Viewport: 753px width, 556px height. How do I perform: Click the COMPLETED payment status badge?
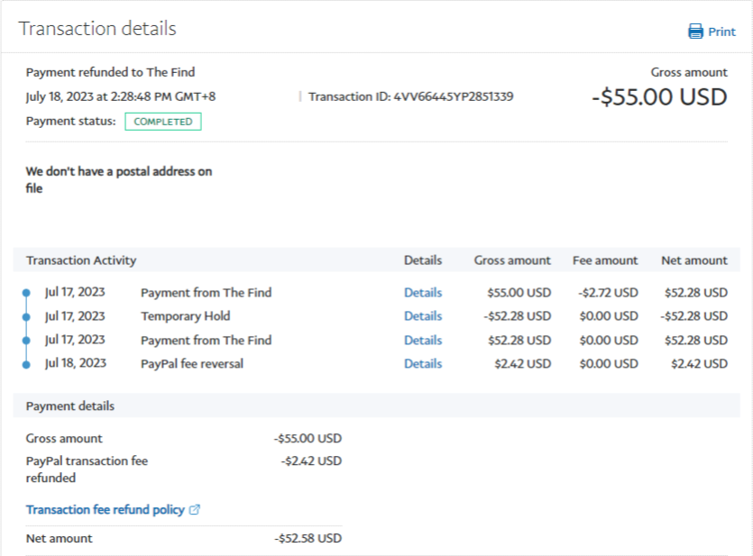click(162, 122)
